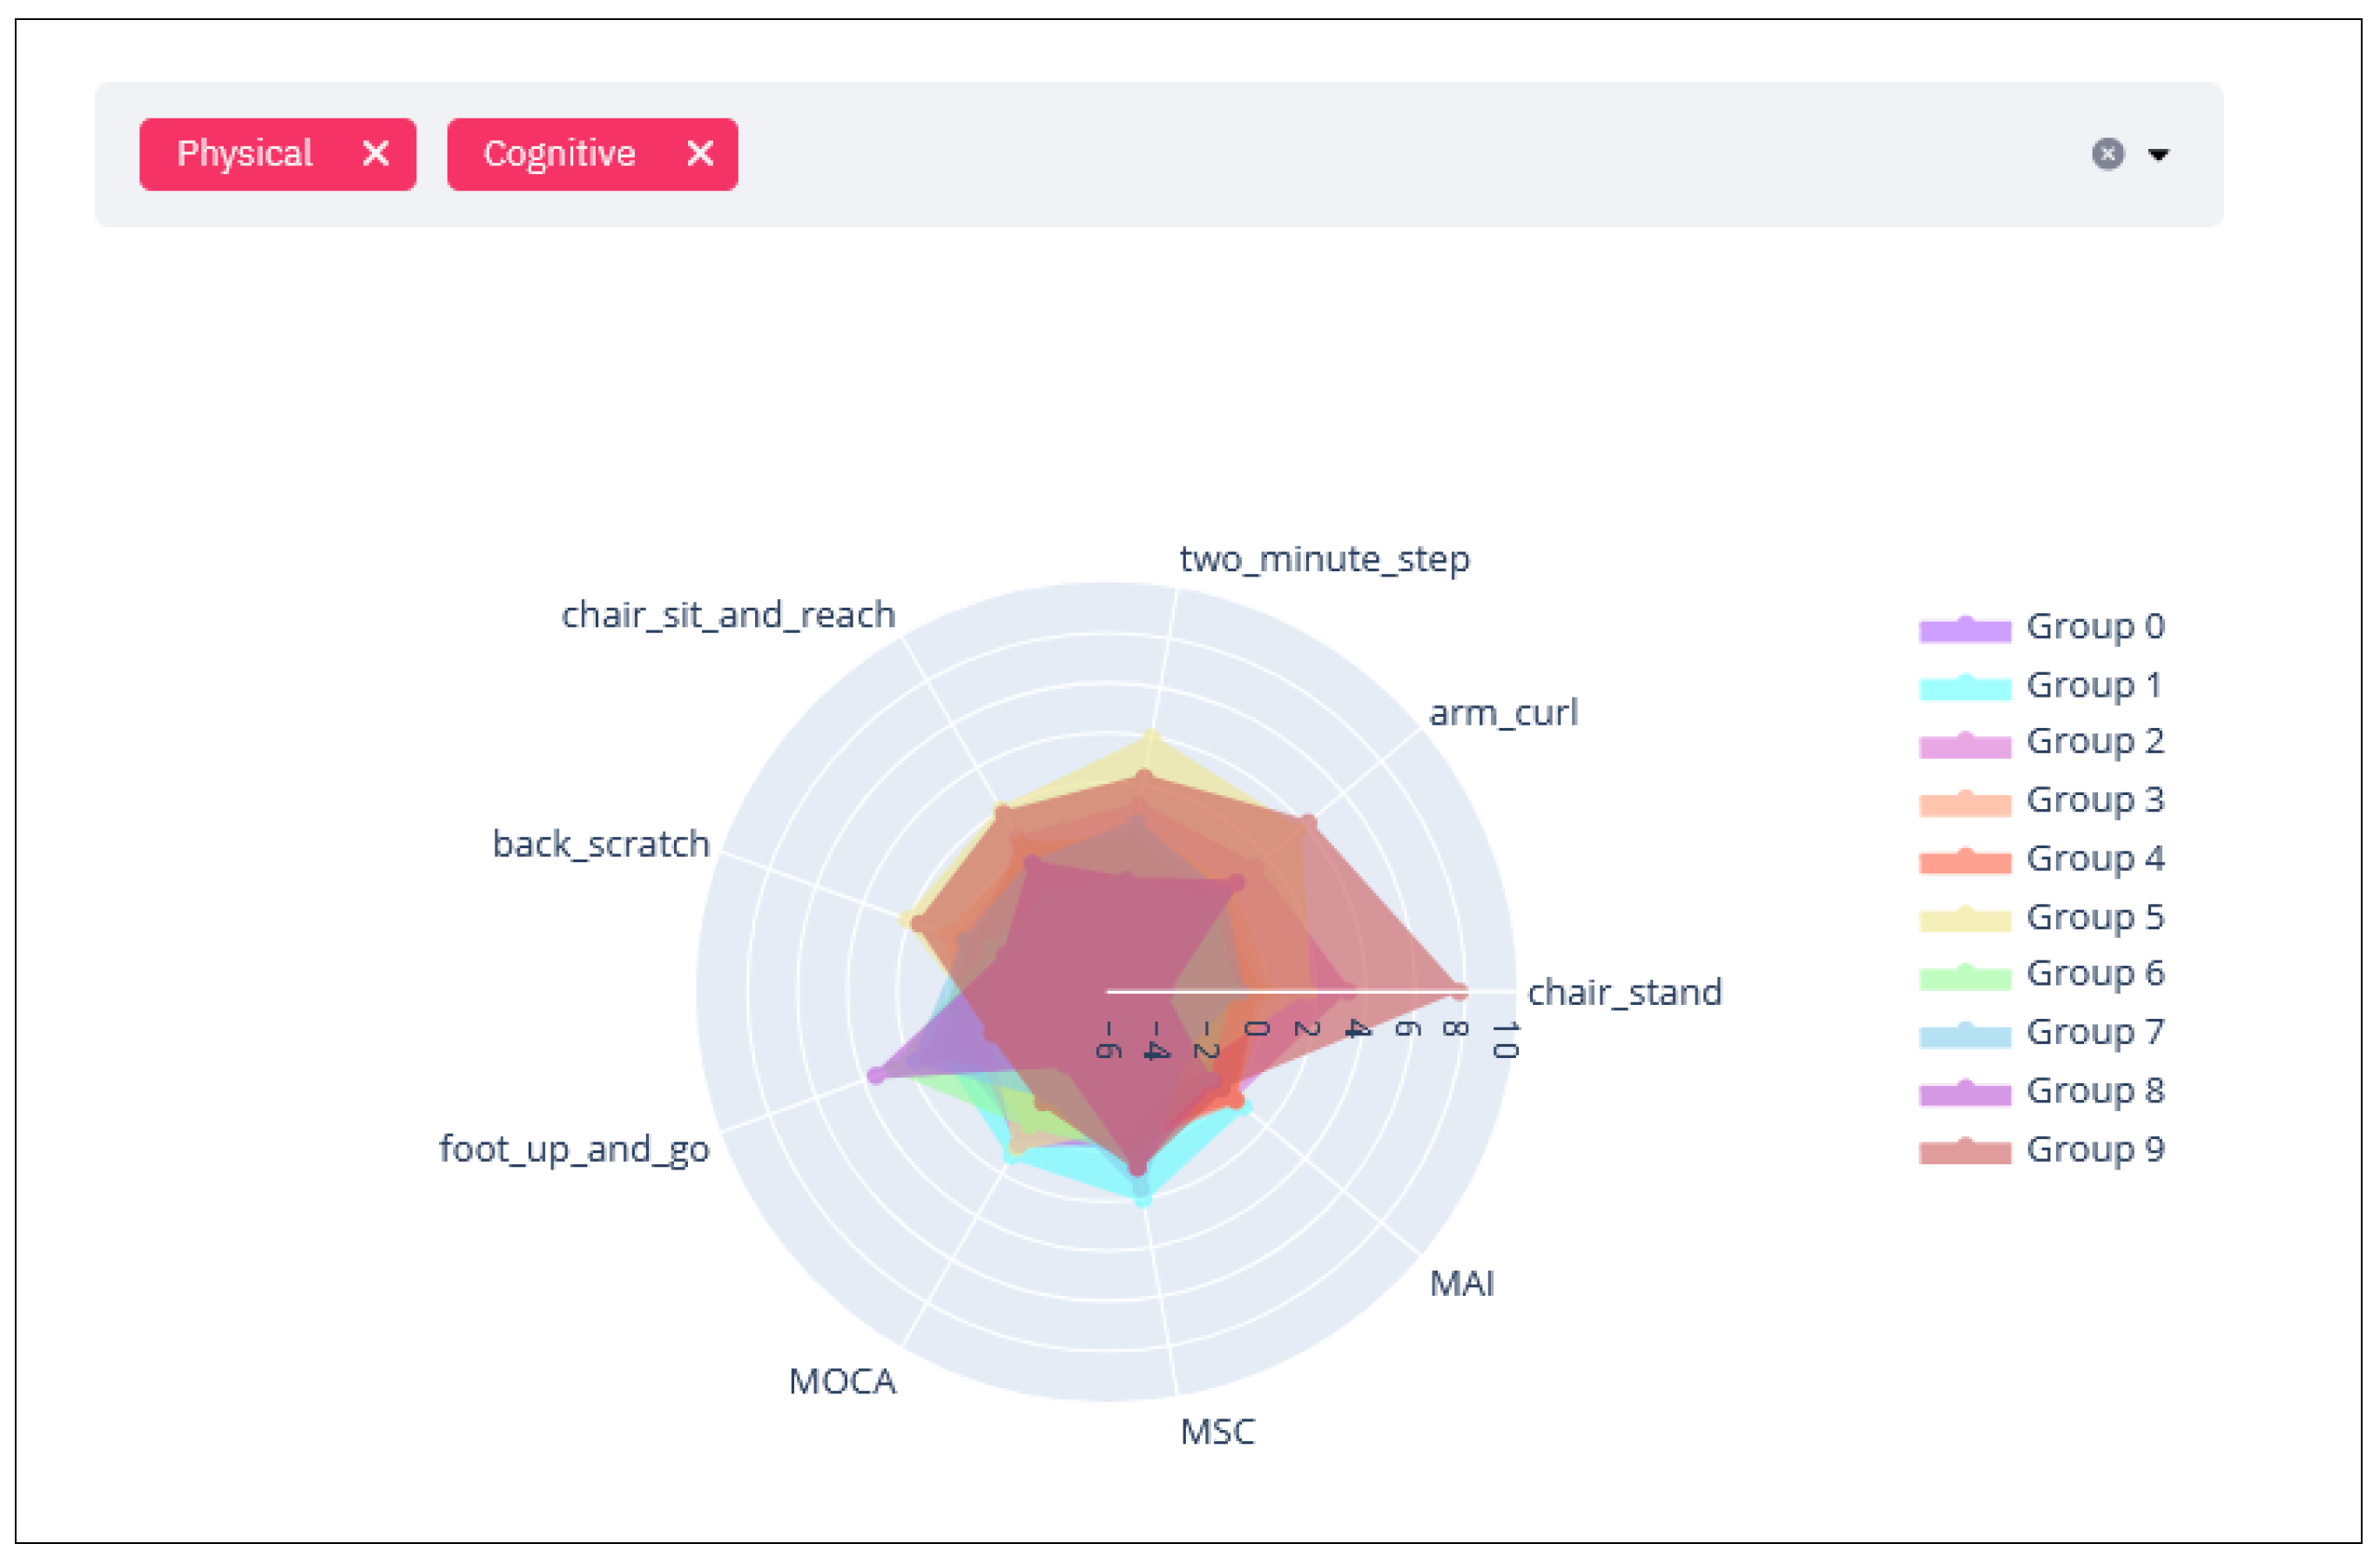The height and width of the screenshot is (1564, 2380).
Task: Click the foot_up_and_go purple data point
Action: [x=876, y=1075]
